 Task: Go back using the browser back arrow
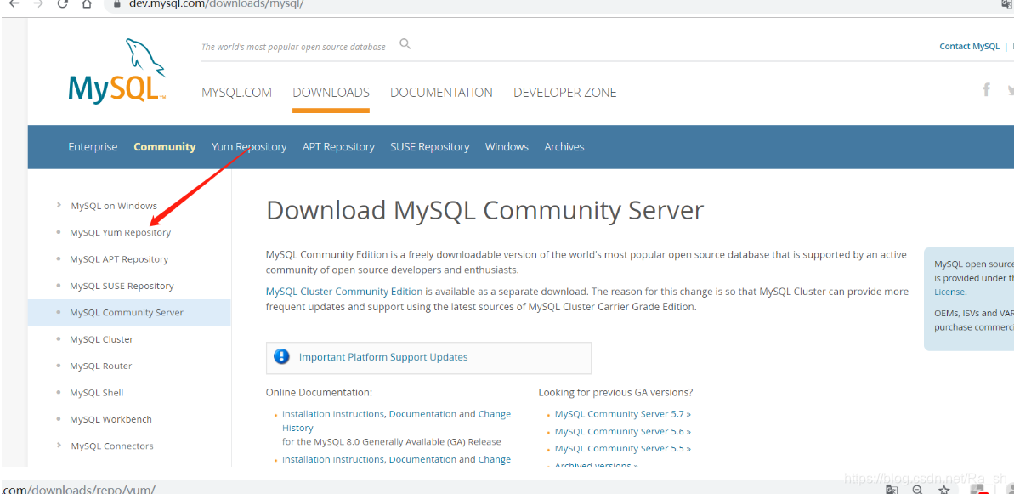tap(14, 3)
